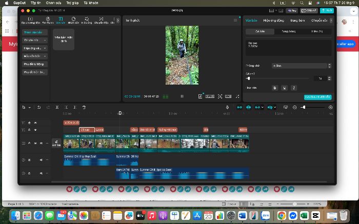Zoom out the timeline with the minus magnifier
Viewport: 359px width, 224px height.
(295, 107)
